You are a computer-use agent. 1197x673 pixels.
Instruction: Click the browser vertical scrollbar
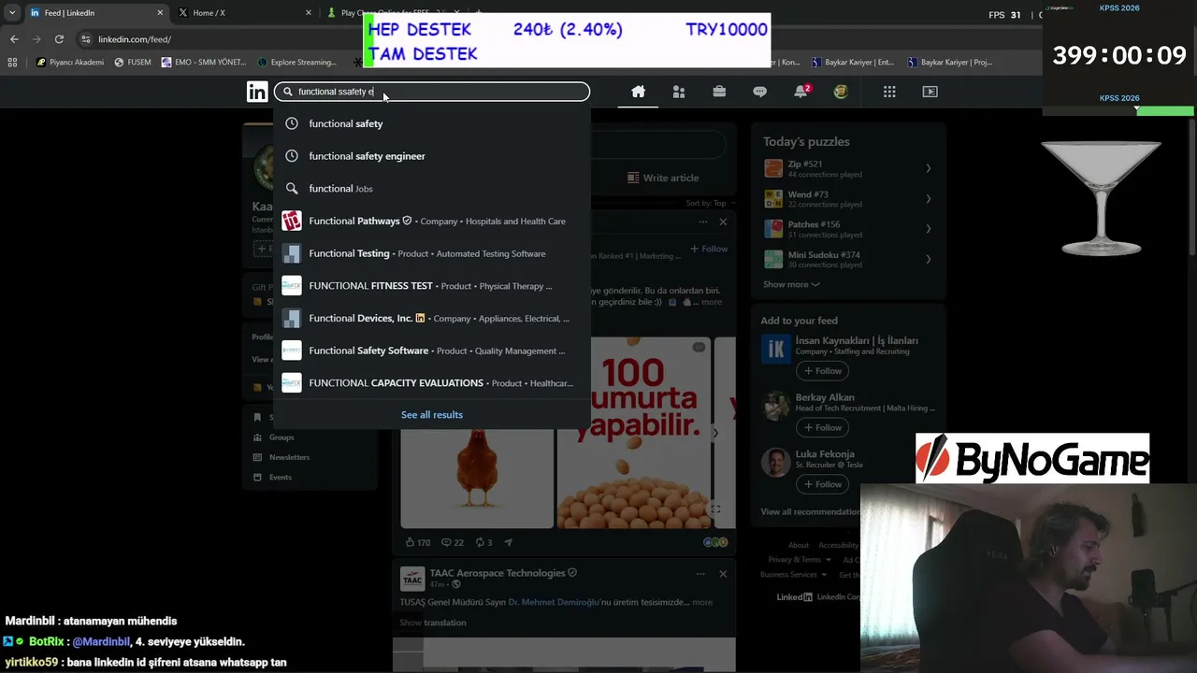click(x=1191, y=187)
